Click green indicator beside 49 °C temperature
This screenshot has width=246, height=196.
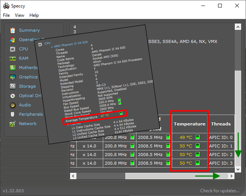pyautogui.click(x=198, y=137)
